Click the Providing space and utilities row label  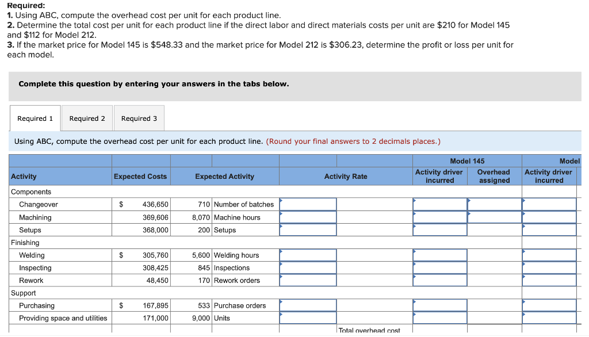[63, 318]
